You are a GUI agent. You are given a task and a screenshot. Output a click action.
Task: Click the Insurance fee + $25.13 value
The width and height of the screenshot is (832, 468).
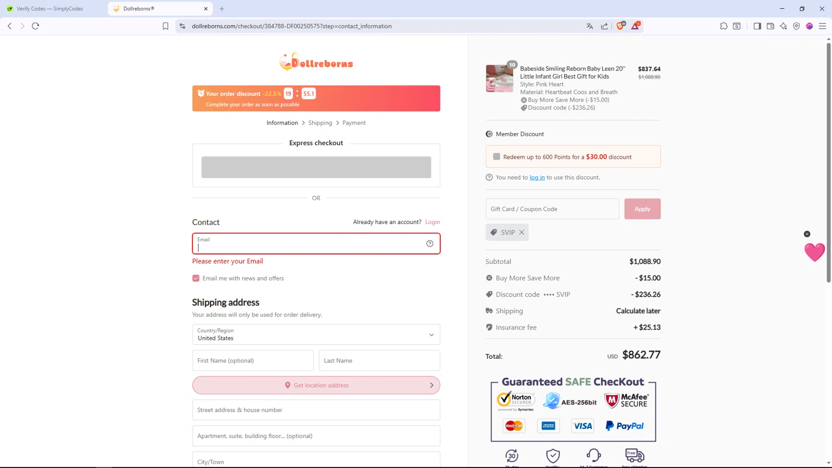pos(647,328)
